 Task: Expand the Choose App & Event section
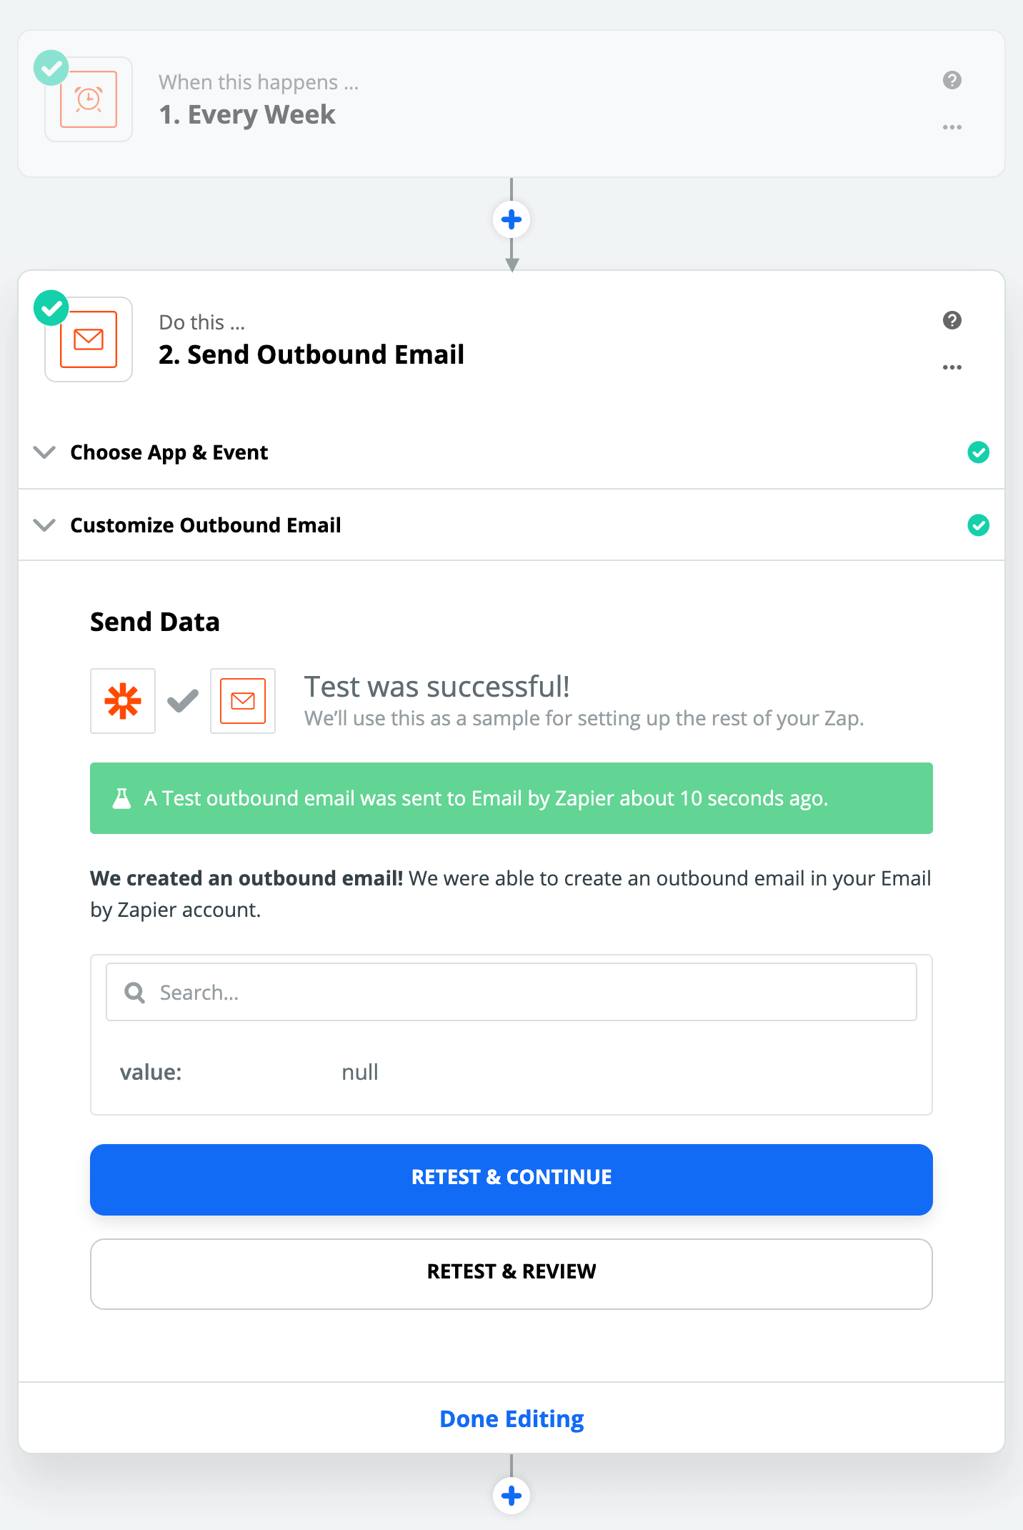(x=169, y=452)
